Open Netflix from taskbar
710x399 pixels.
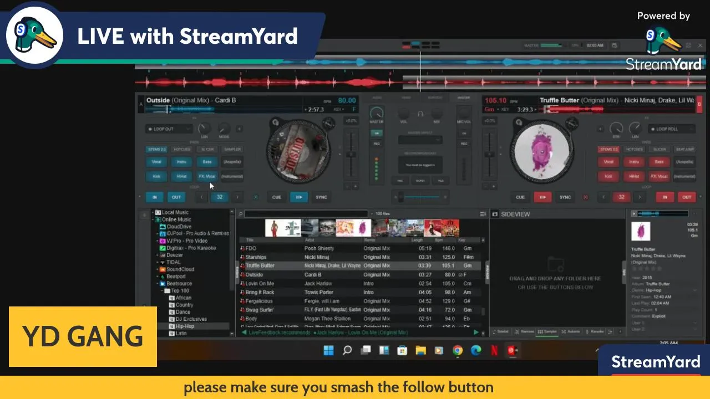pos(494,350)
